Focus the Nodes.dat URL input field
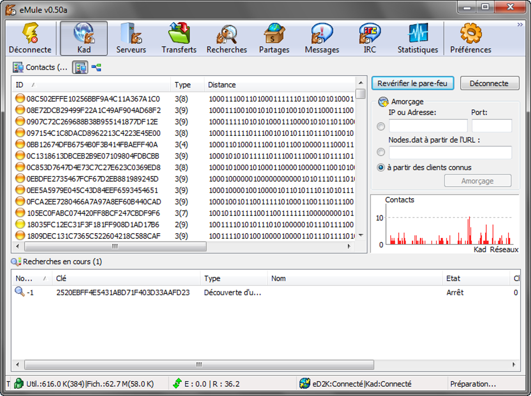Viewport: 531px width, 396px height. click(x=450, y=152)
